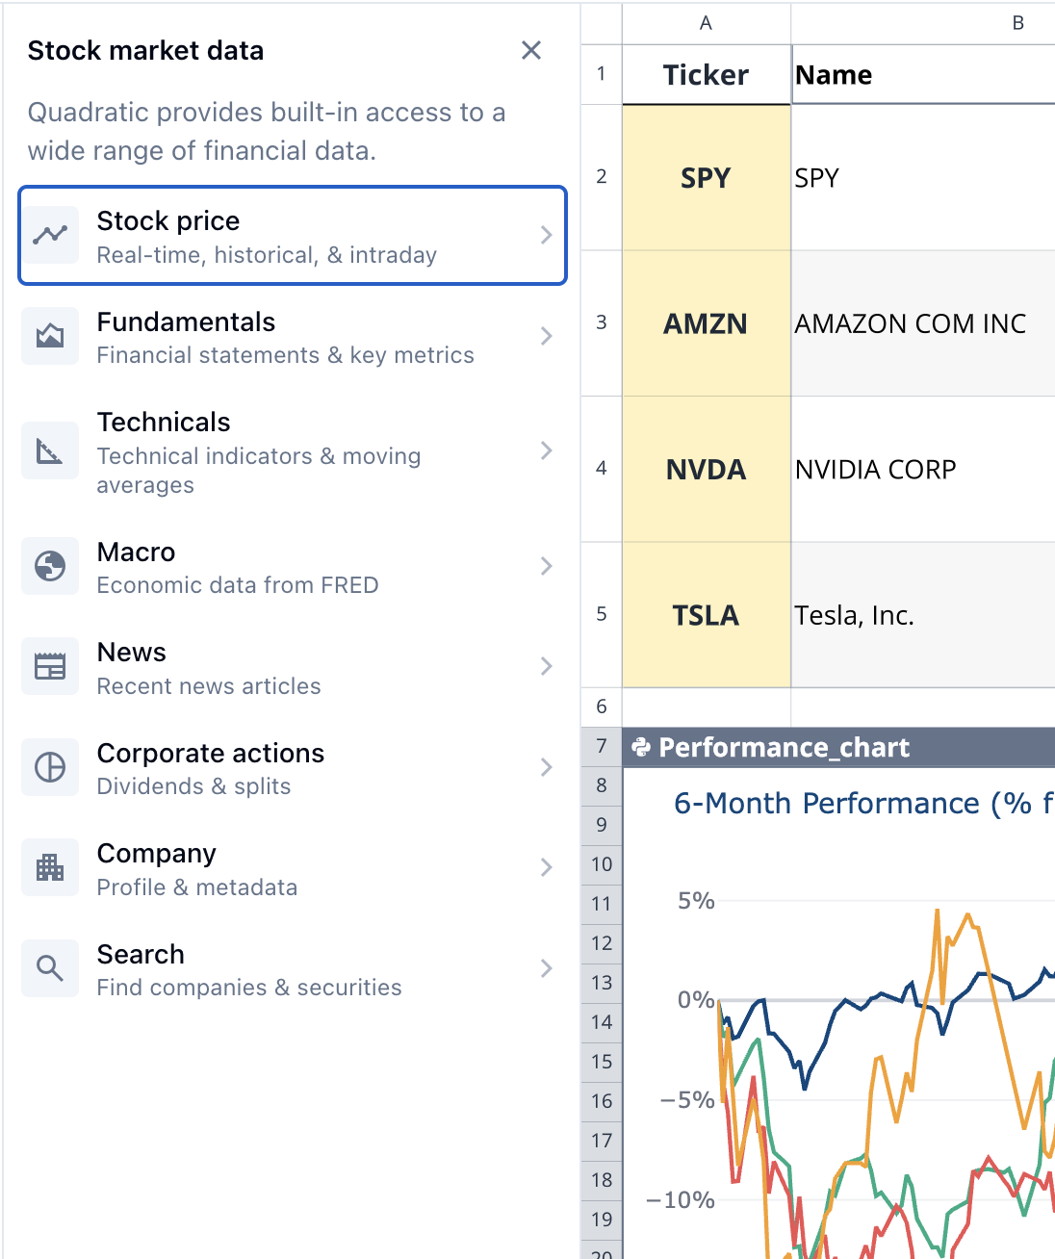Viewport: 1055px width, 1259px height.
Task: Select row 1 header
Action: (602, 74)
